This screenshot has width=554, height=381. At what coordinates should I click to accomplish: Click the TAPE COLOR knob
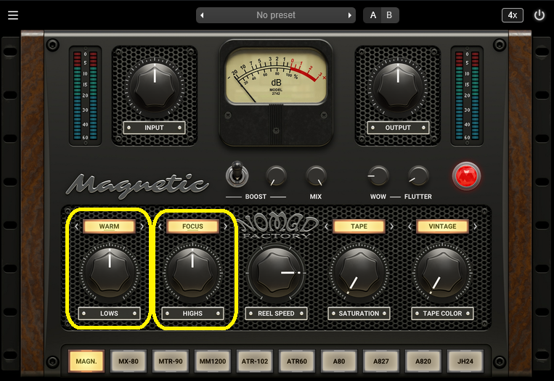tap(442, 274)
